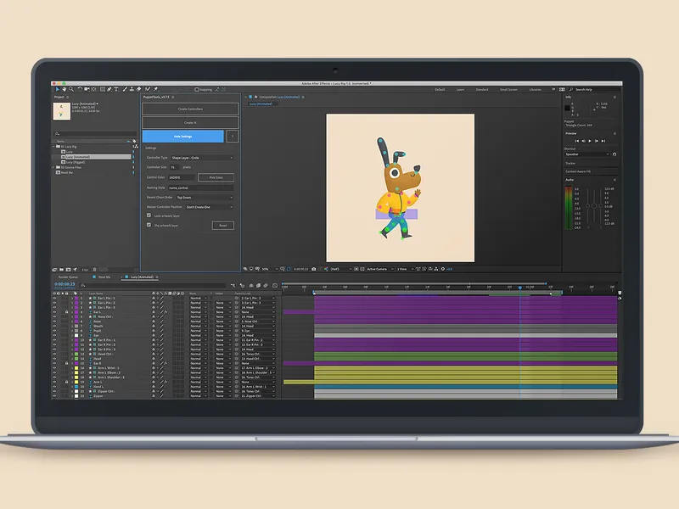Open the Parent Chain Order dropdown
The image size is (679, 509).
coord(205,198)
